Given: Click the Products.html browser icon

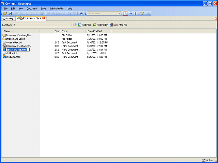Looking at the screenshot, I should [x=4, y=57].
